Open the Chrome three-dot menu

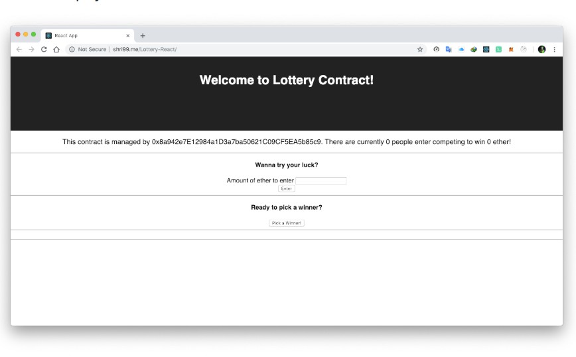pyautogui.click(x=555, y=49)
